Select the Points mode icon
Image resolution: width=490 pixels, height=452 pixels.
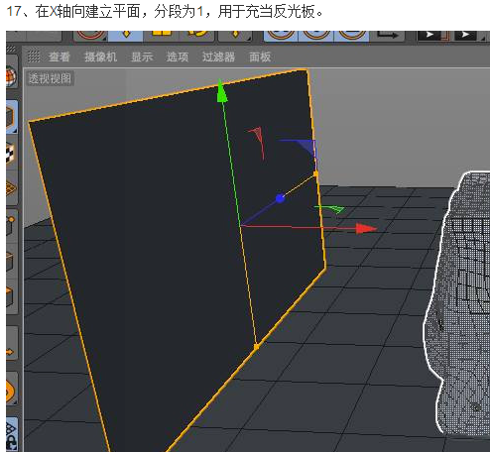tap(11, 226)
